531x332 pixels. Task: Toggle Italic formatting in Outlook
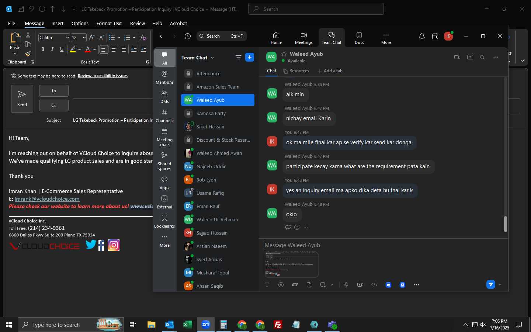click(x=52, y=49)
